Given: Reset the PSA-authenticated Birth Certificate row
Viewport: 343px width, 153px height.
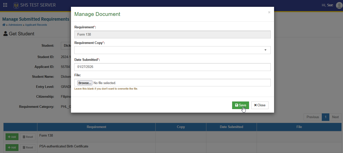Looking at the screenshot, I should tap(28, 147).
